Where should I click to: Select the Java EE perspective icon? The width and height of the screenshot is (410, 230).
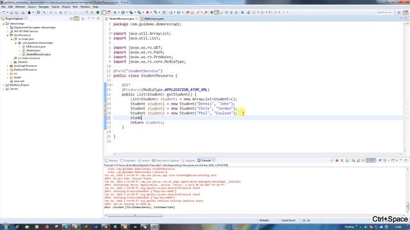[x=406, y=13]
